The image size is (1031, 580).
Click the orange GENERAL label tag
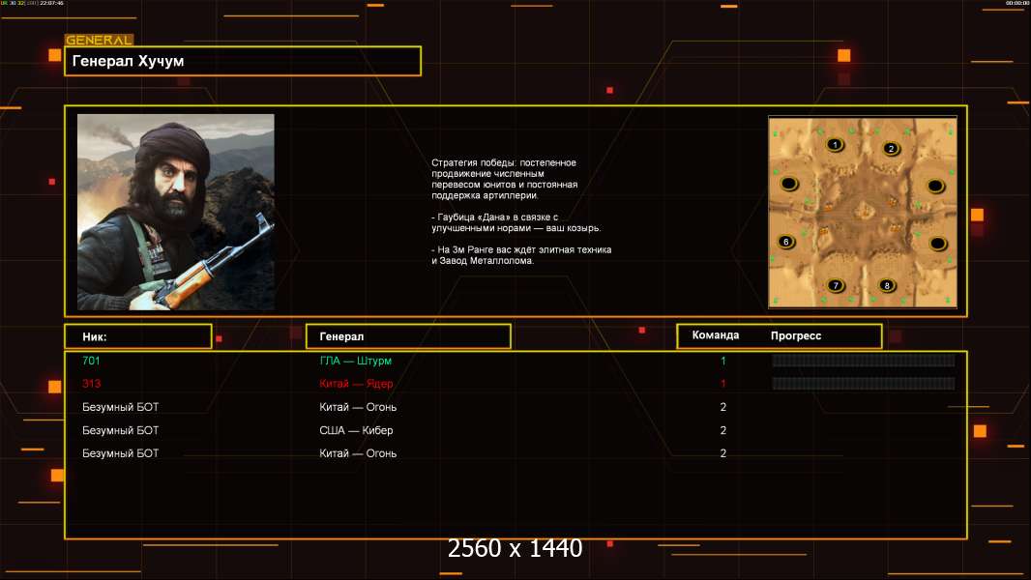point(99,40)
